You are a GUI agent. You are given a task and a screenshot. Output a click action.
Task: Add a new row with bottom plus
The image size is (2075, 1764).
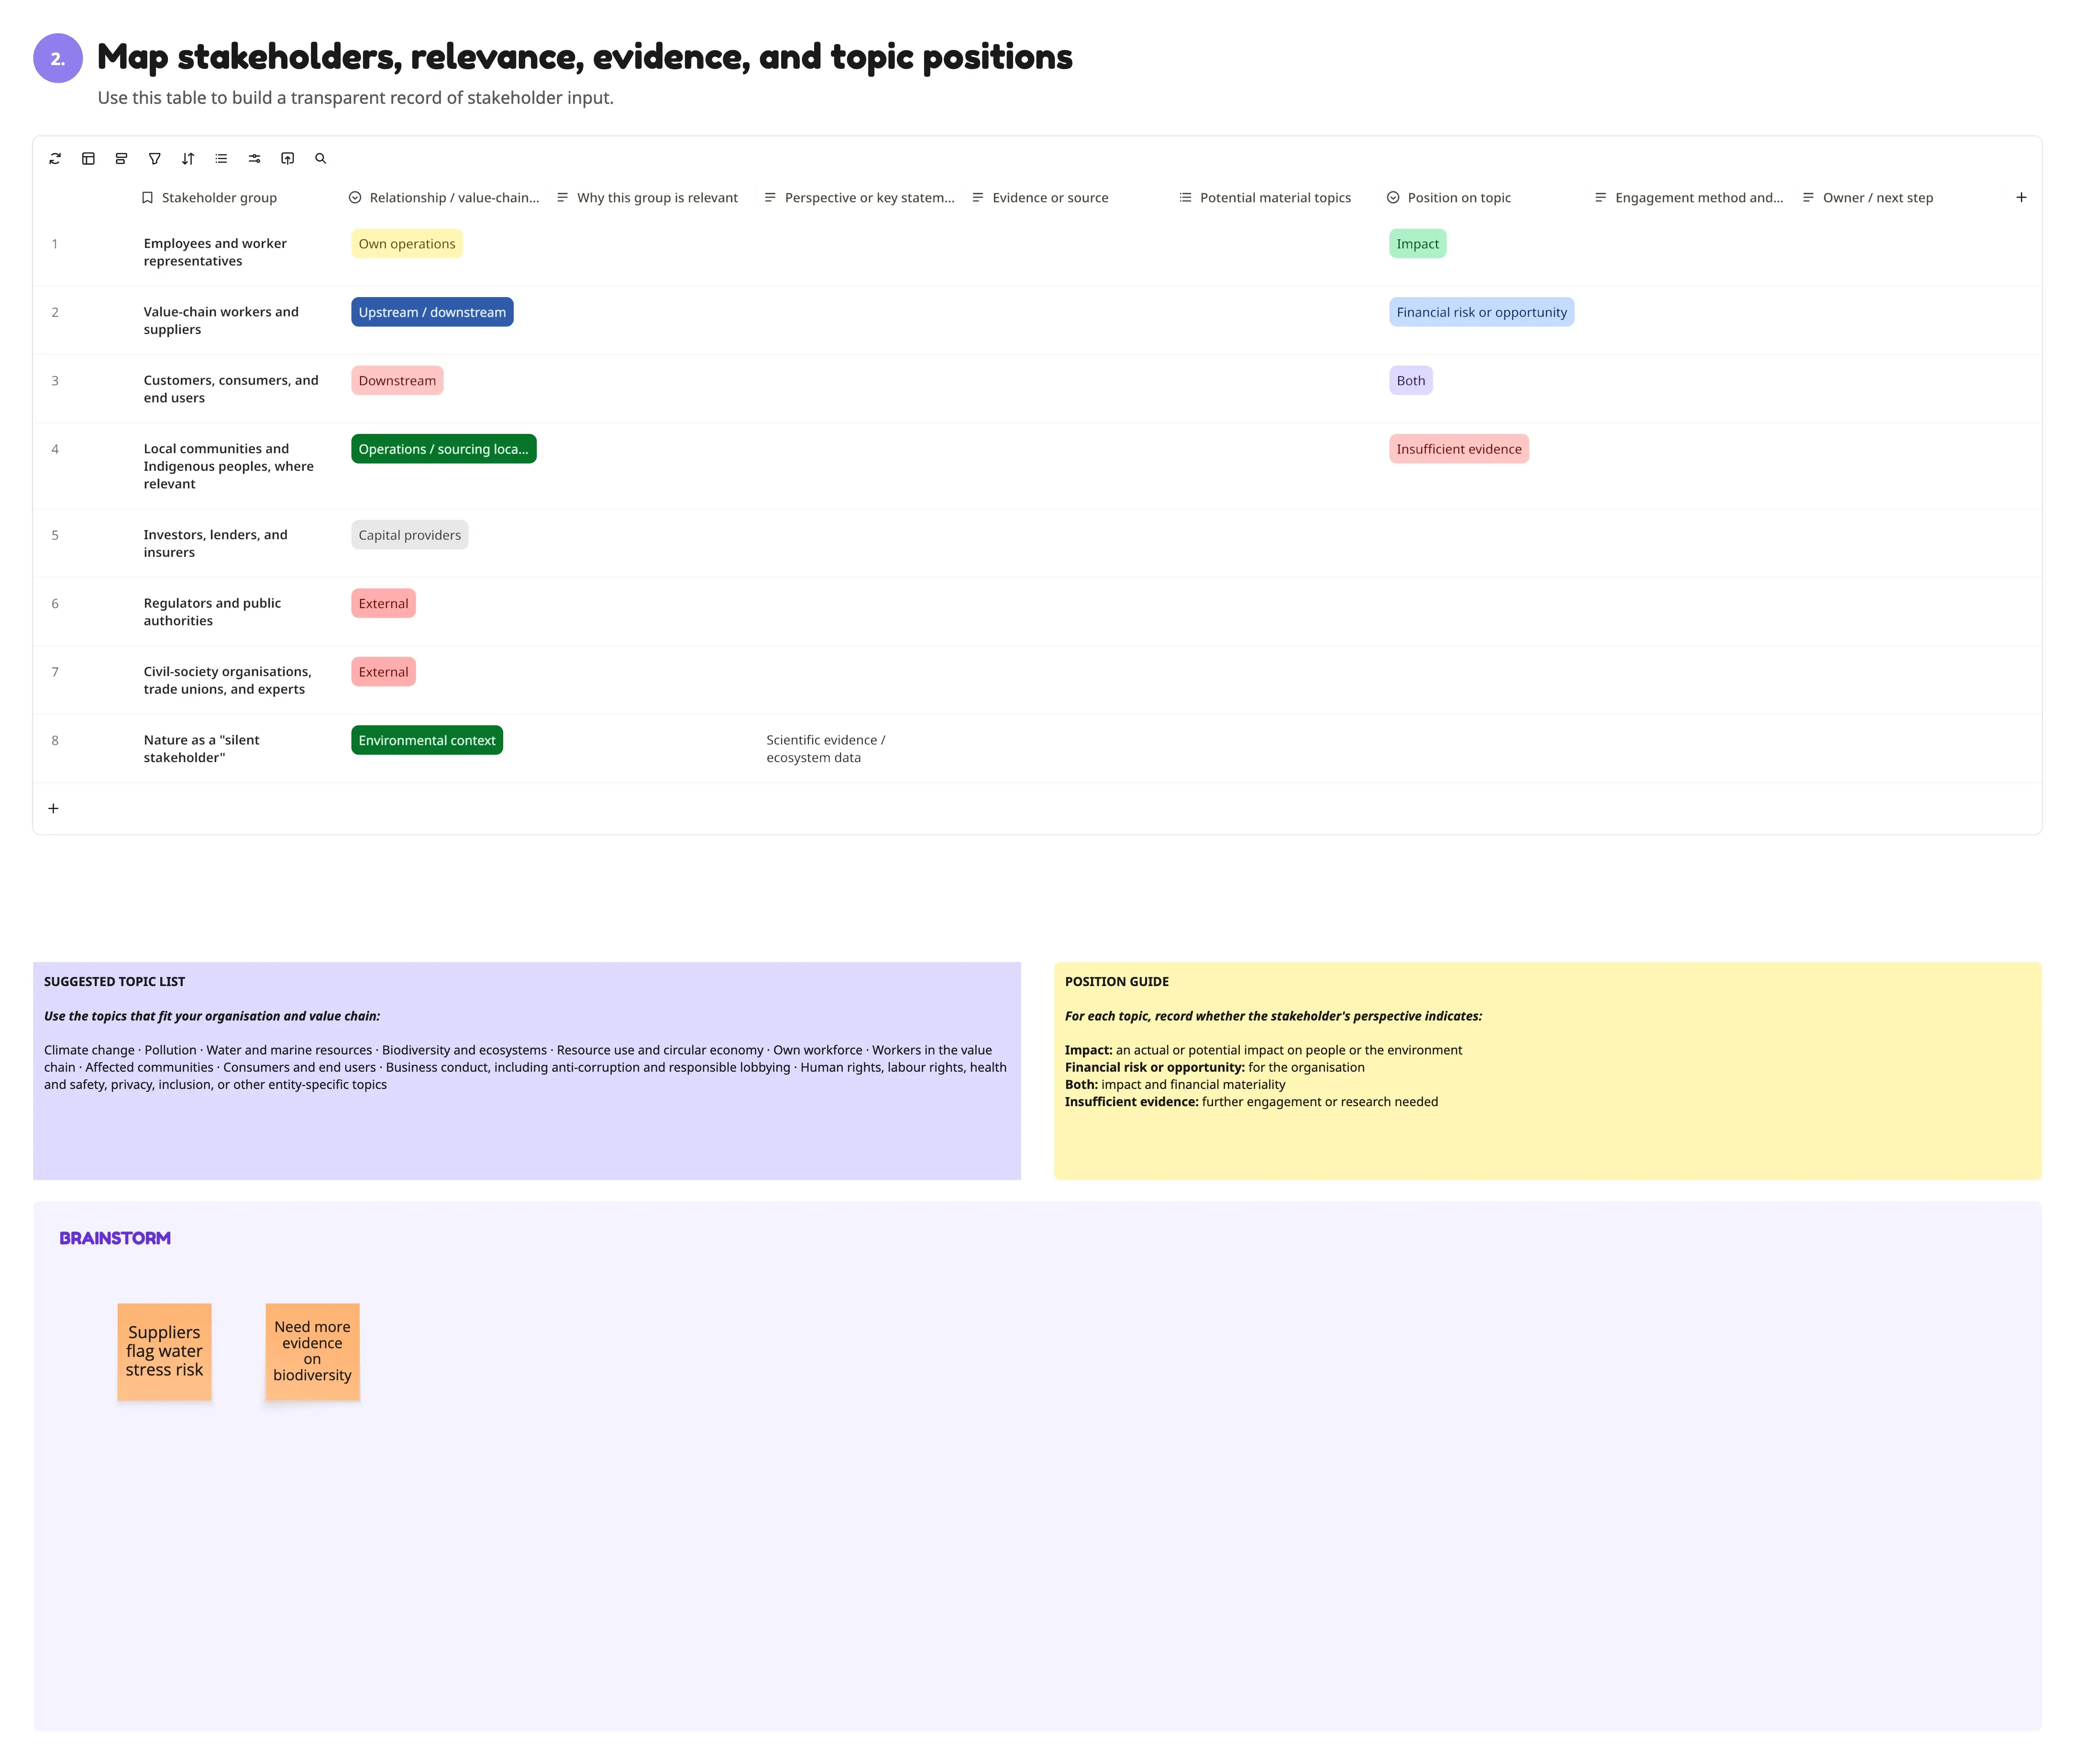click(54, 808)
